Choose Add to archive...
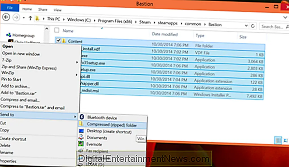The width and height of the screenshot is (289, 167). pyautogui.click(x=15, y=86)
